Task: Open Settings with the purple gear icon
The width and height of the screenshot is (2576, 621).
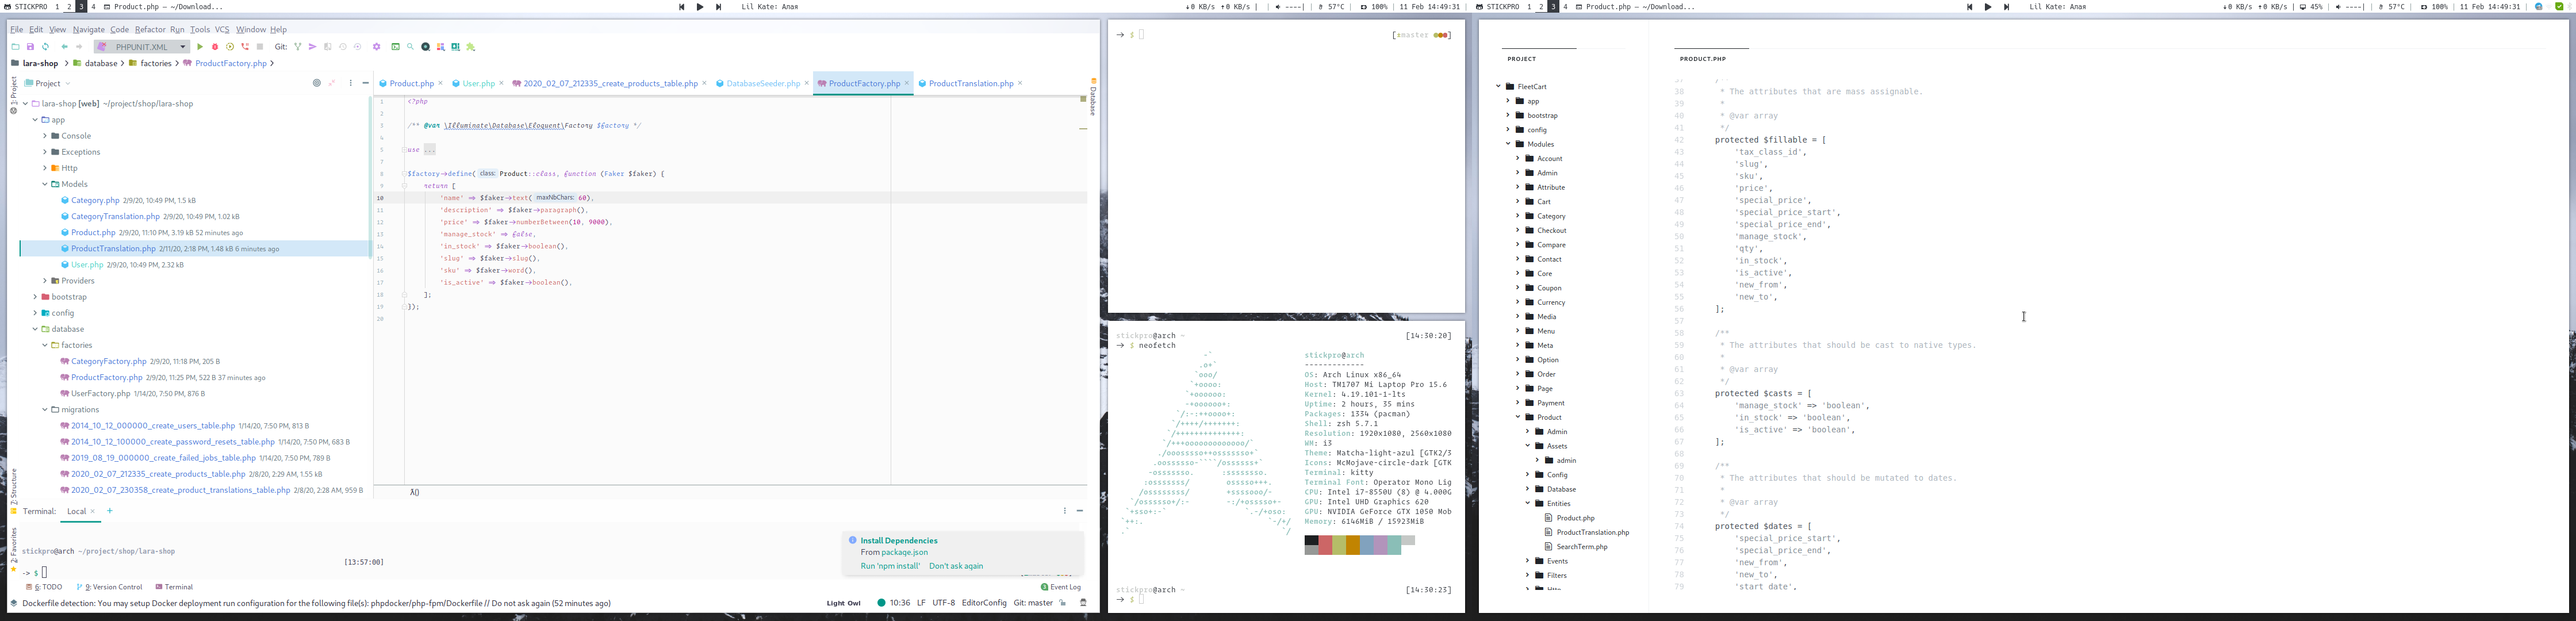Action: (x=377, y=47)
